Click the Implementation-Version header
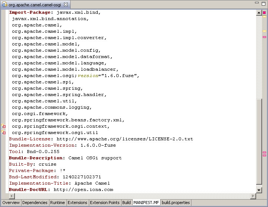 (42, 145)
